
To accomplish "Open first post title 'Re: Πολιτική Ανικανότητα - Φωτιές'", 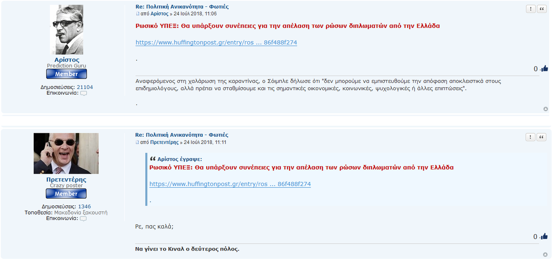I will click(x=182, y=6).
